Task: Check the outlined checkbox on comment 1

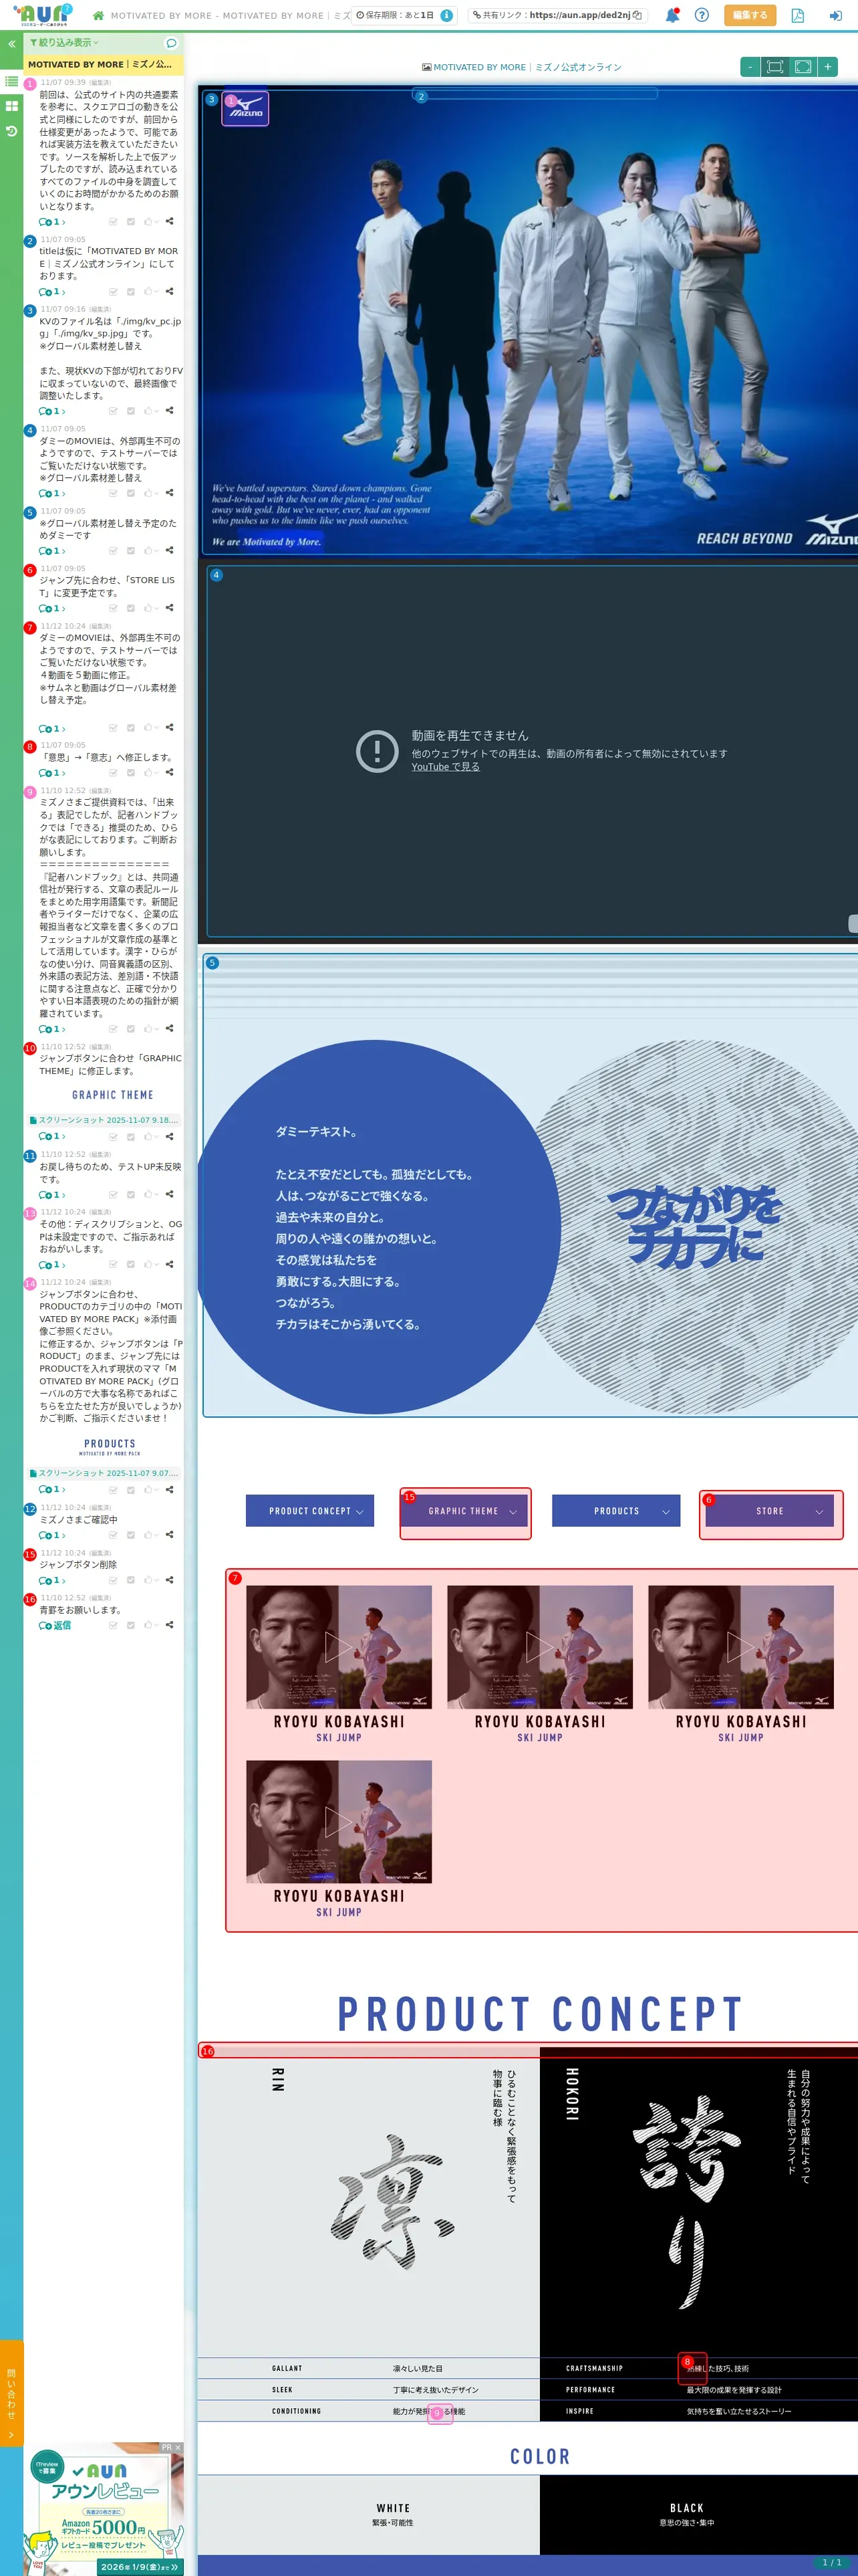Action: [113, 222]
